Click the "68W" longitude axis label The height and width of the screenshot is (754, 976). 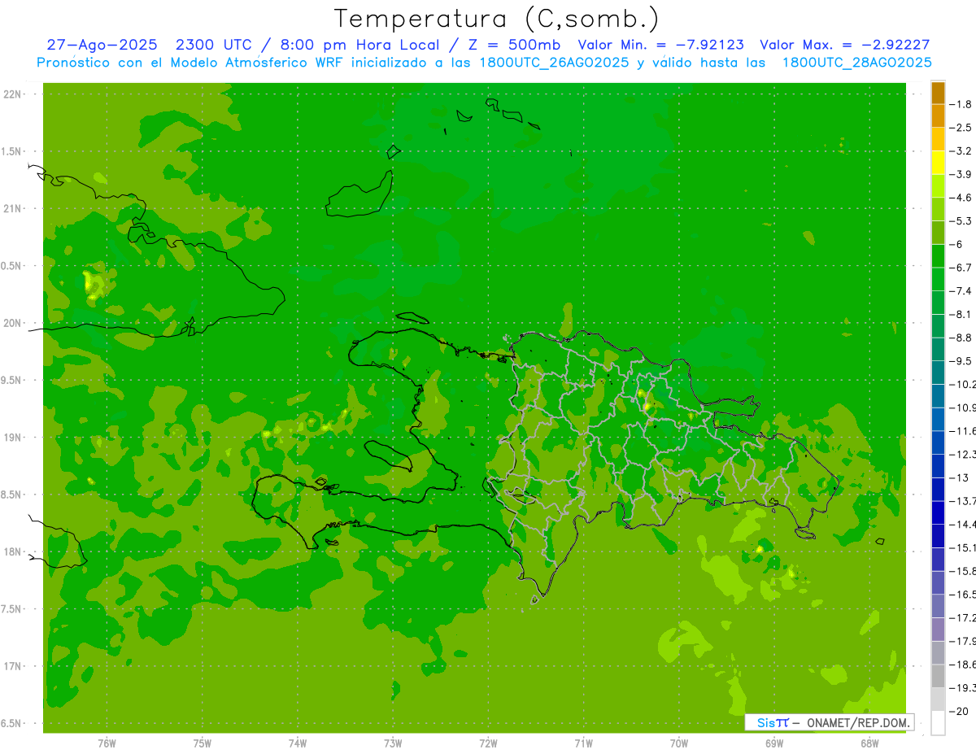click(869, 743)
